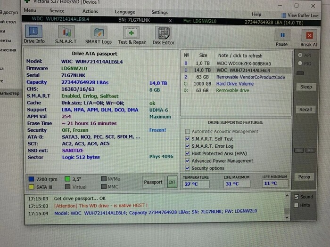Click the Break All icon

point(309,37)
